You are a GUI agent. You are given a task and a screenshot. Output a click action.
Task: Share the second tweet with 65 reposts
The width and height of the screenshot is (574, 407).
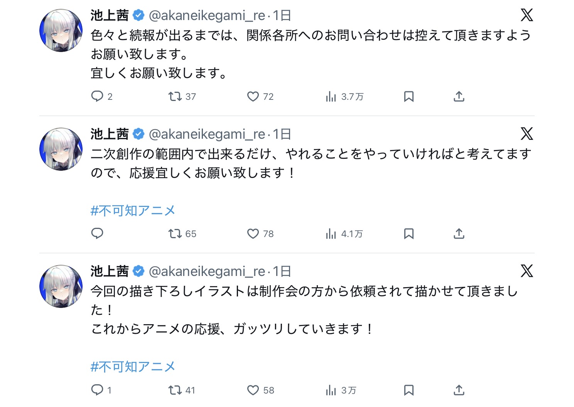(x=459, y=234)
